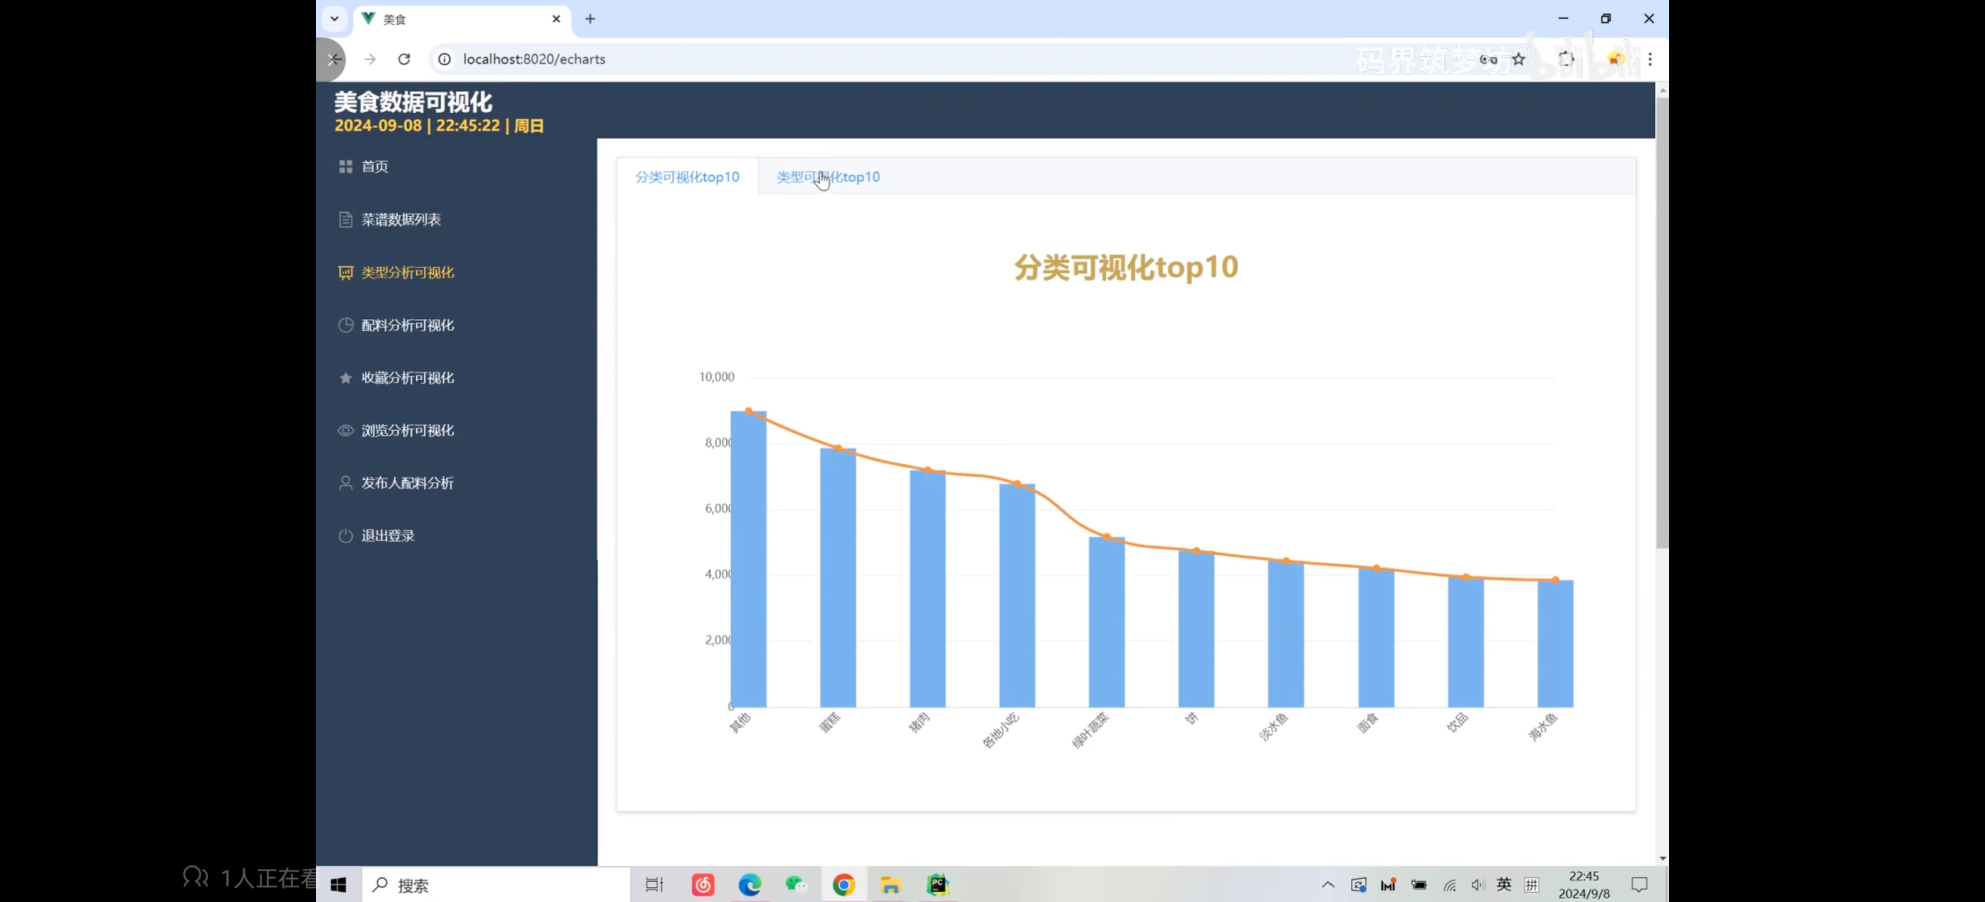Open the Wi-Fi network icon
This screenshot has width=1985, height=902.
click(x=1449, y=885)
